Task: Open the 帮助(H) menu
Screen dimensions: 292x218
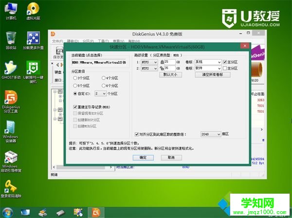Action: coord(134,41)
